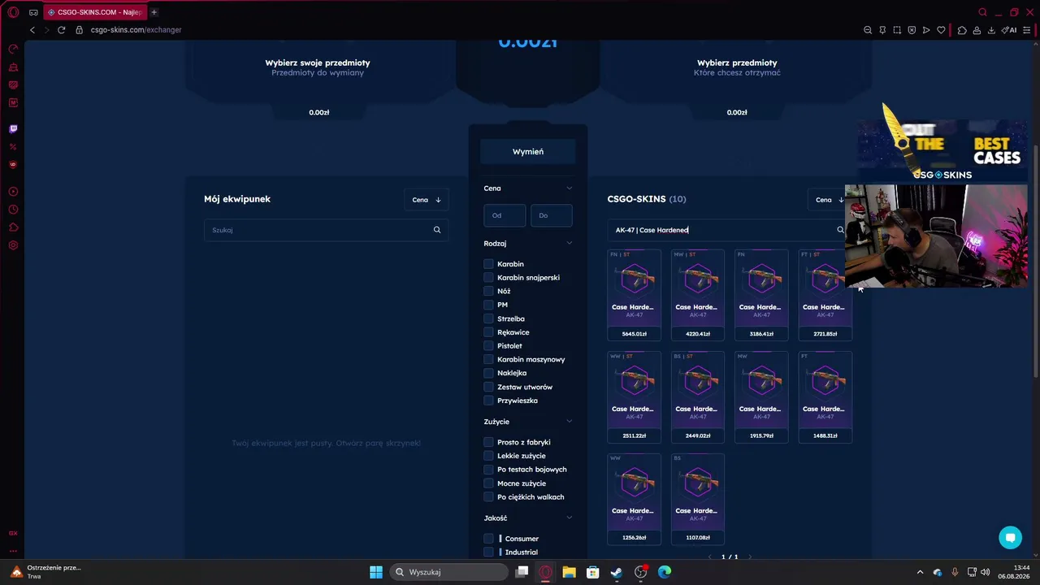Open the Windows Start menu

pyautogui.click(x=376, y=572)
